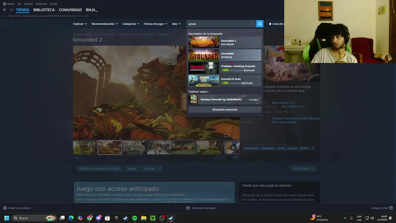Open the Fantasy Grounds by SmiteWorks franchise
396x223 pixels.
225,99
